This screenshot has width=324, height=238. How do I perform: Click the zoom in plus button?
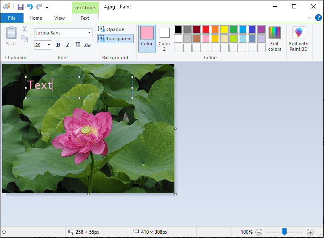pyautogui.click(x=310, y=232)
